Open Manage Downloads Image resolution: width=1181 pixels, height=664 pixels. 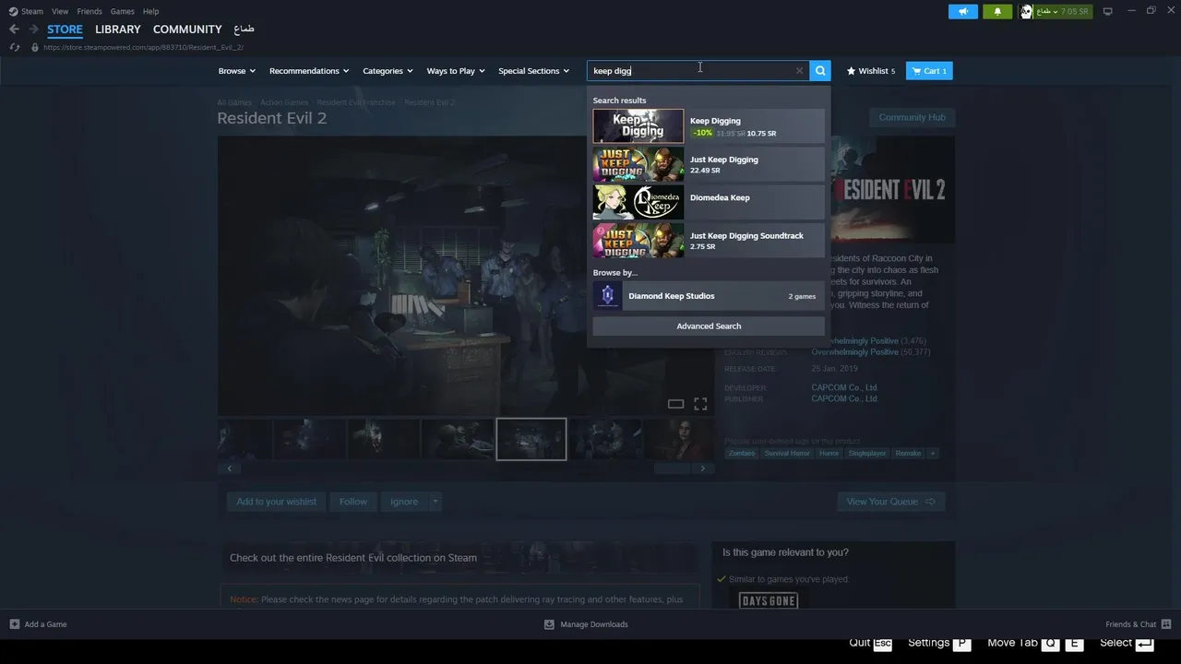pyautogui.click(x=586, y=624)
